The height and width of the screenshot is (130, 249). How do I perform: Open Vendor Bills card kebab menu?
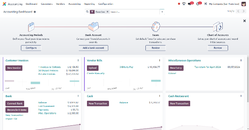(x=160, y=60)
